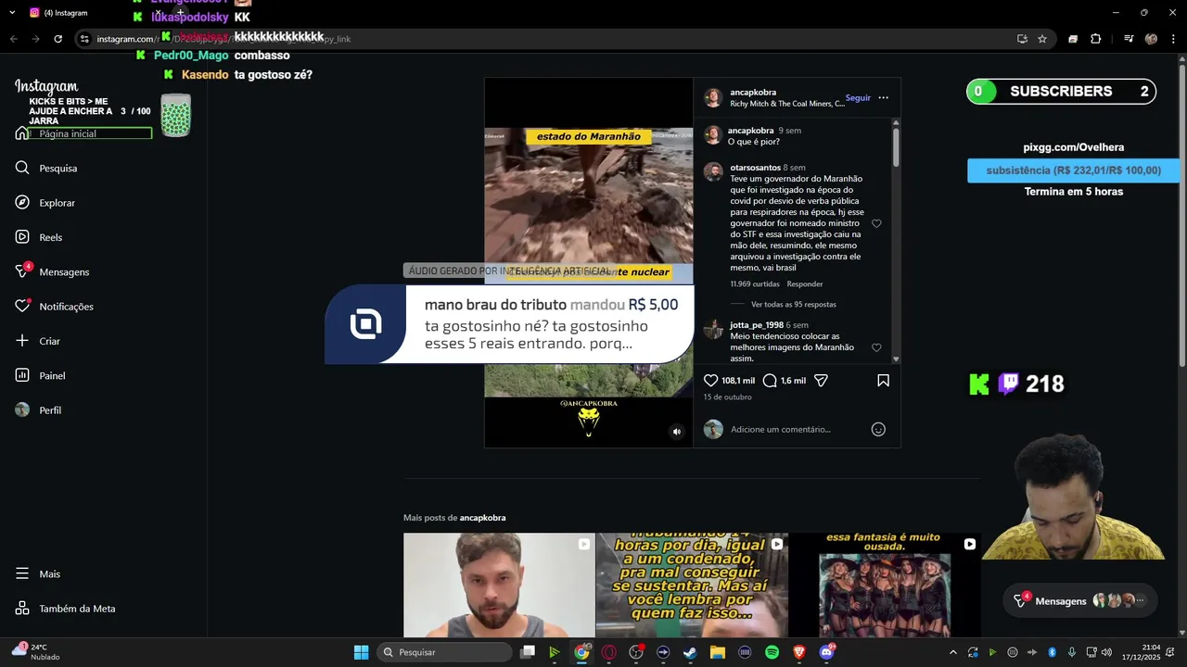Save the post with the bookmark icon
This screenshot has height=667, width=1187.
[x=883, y=381]
